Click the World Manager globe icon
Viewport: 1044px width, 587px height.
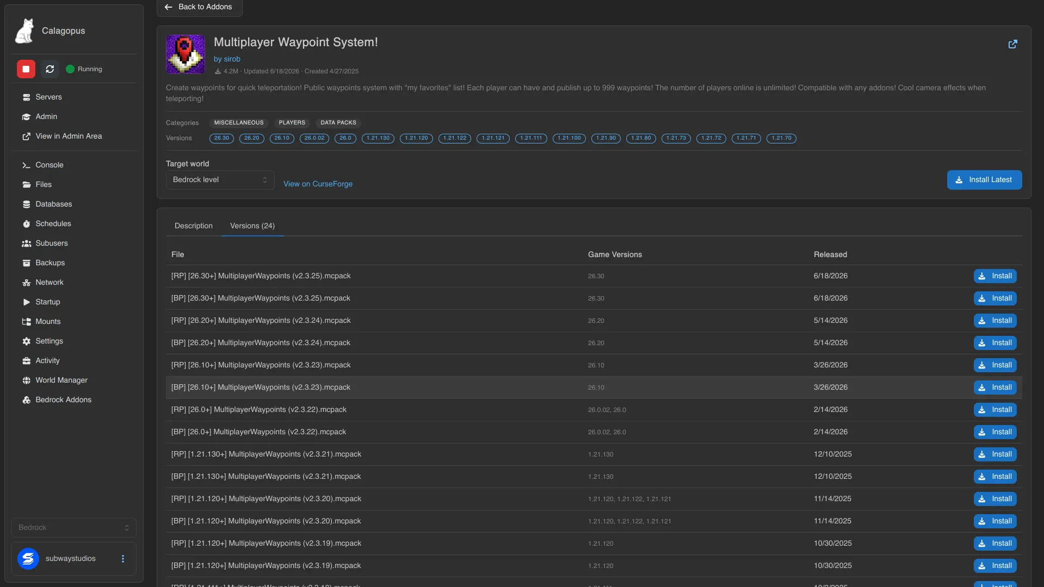(26, 380)
